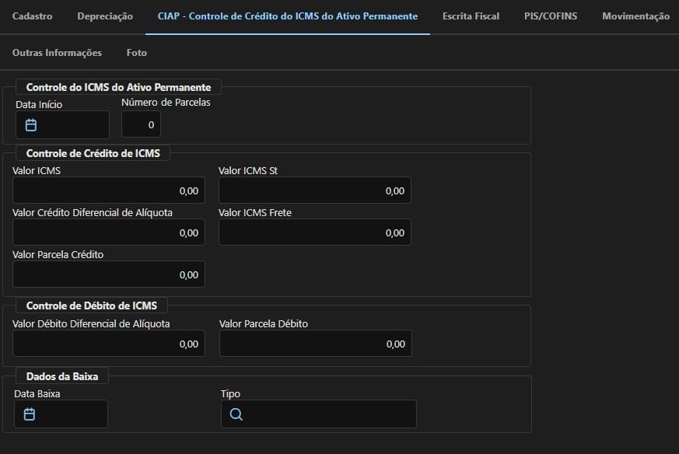Click the Valor ICMS input field

click(109, 190)
